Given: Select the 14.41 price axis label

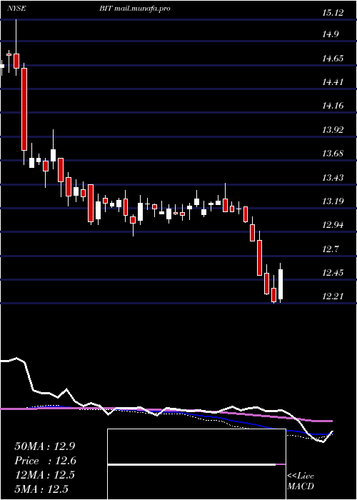Looking at the screenshot, I should click(x=333, y=82).
